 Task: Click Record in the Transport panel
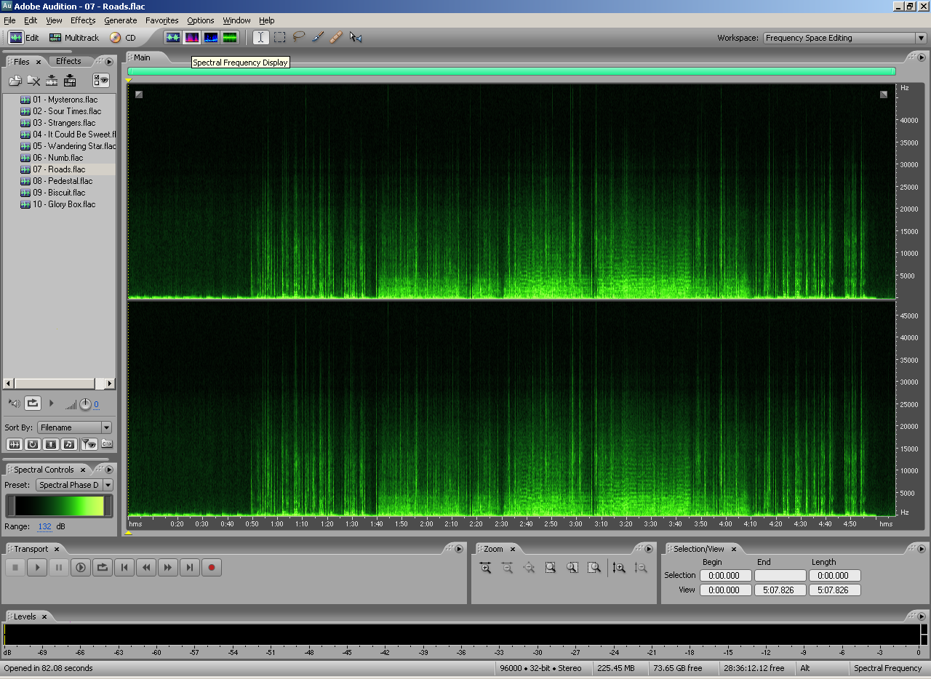[x=212, y=567]
